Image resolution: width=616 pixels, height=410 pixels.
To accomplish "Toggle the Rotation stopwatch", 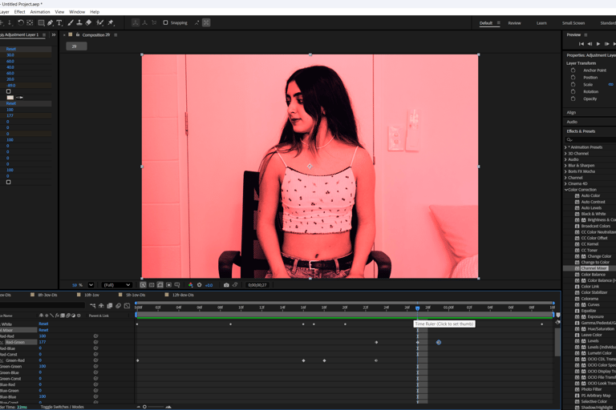I will [573, 91].
